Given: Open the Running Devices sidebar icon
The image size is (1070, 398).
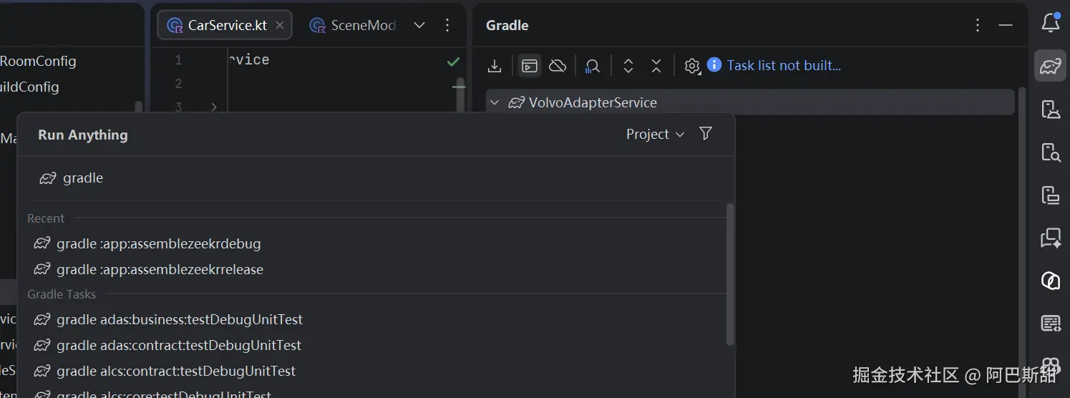Looking at the screenshot, I should click(1051, 195).
